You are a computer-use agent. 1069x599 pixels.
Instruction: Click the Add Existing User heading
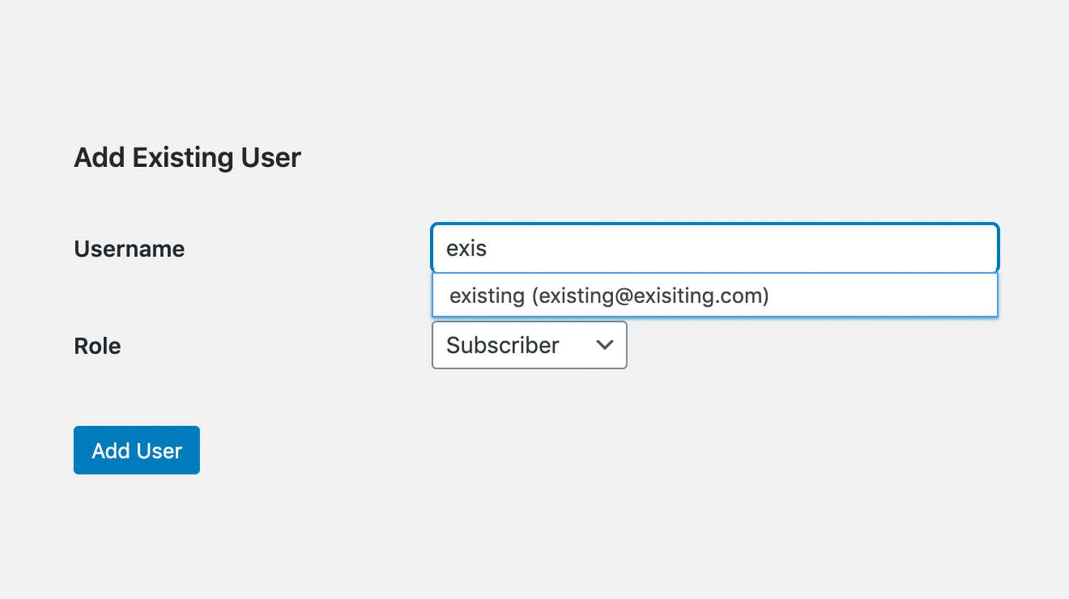pyautogui.click(x=187, y=157)
